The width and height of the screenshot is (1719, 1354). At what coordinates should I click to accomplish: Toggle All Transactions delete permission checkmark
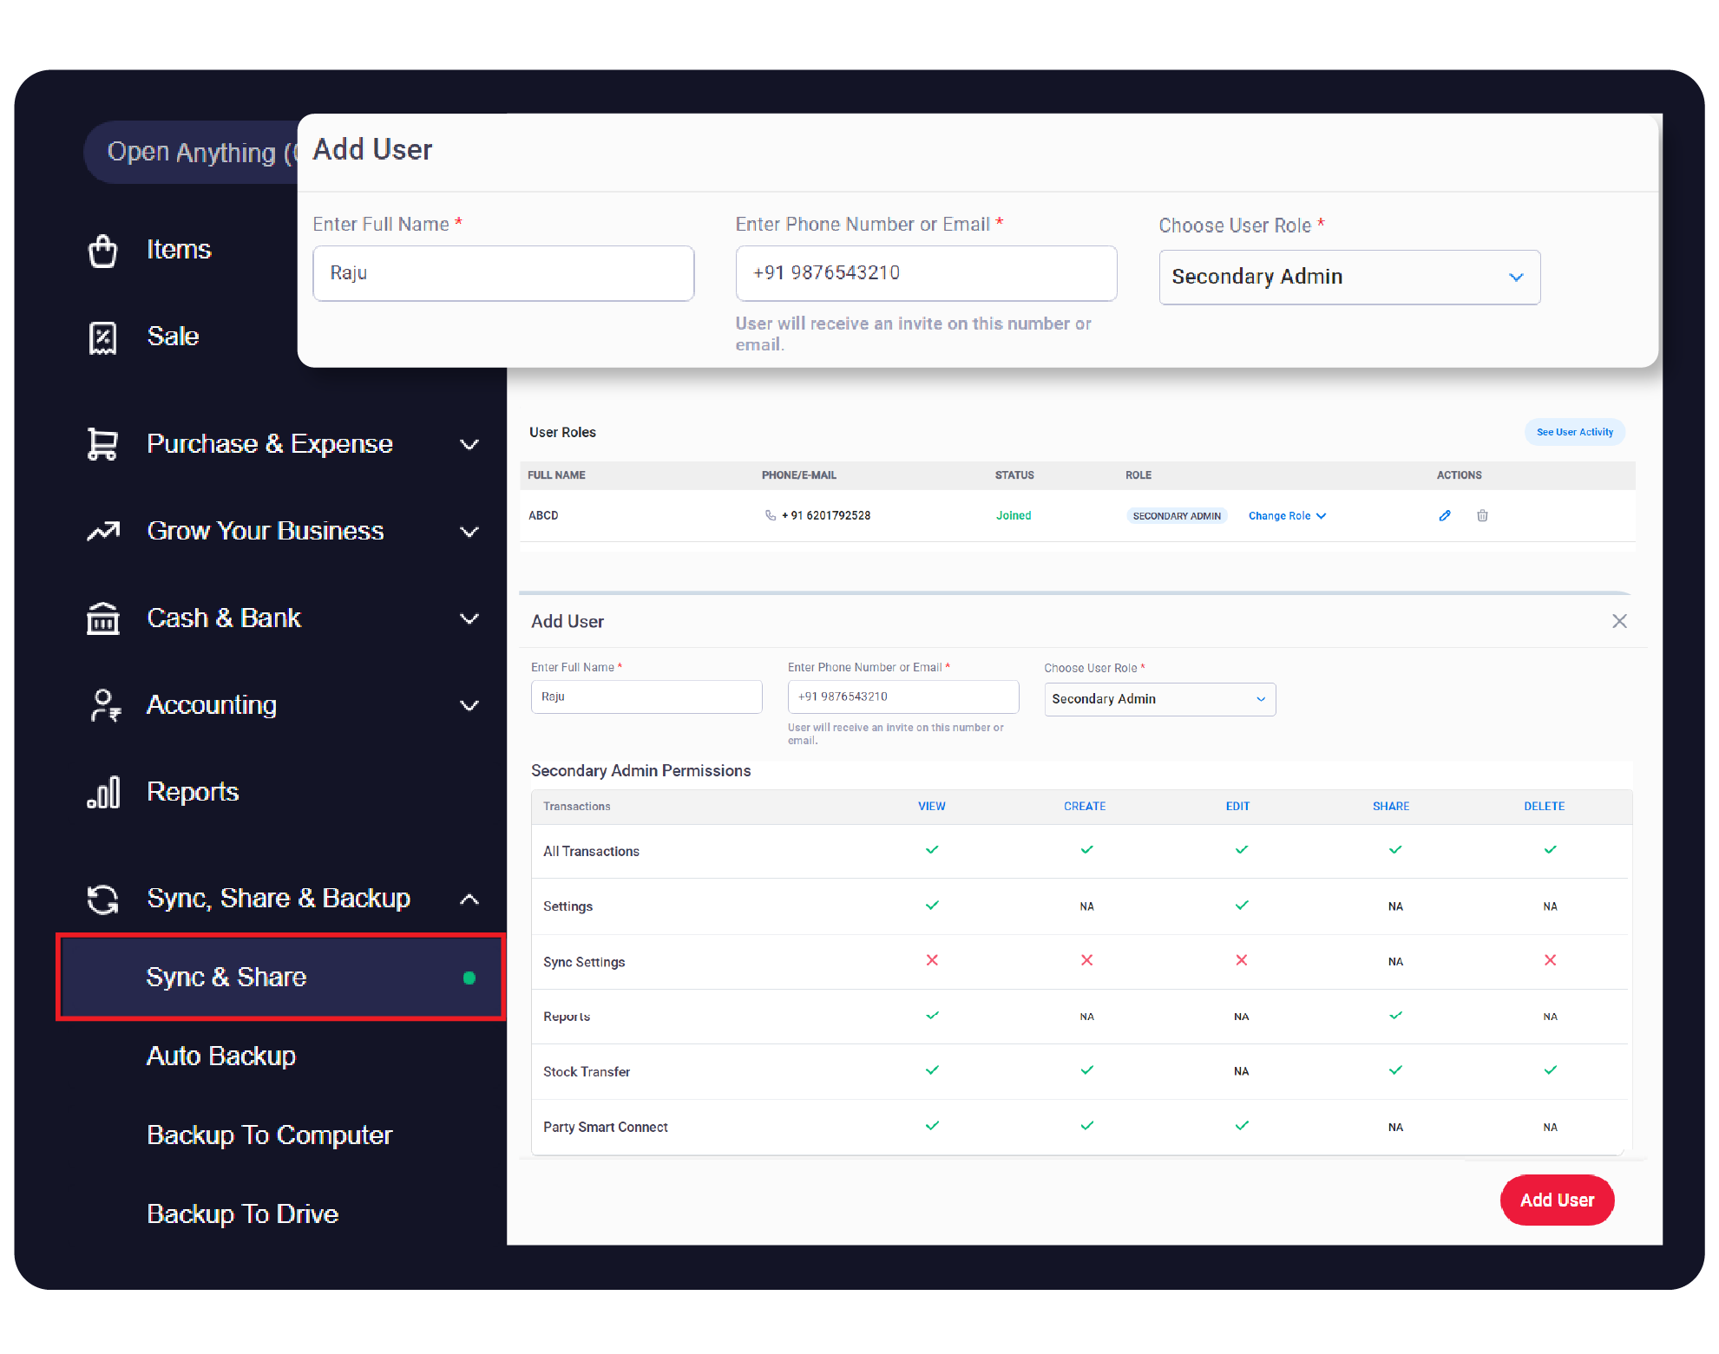point(1550,850)
